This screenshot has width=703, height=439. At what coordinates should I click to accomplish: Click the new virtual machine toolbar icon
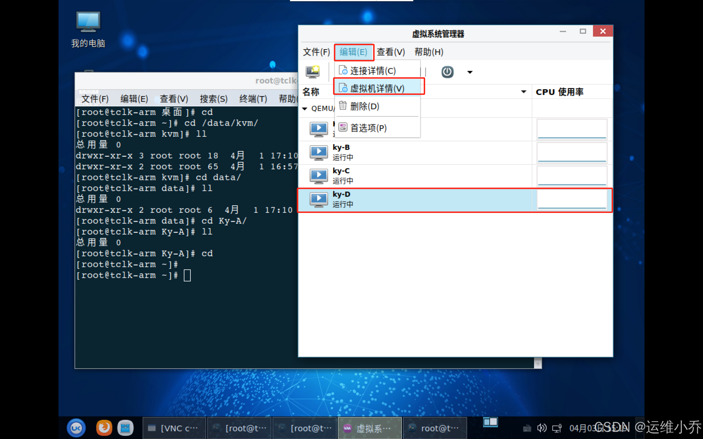313,71
